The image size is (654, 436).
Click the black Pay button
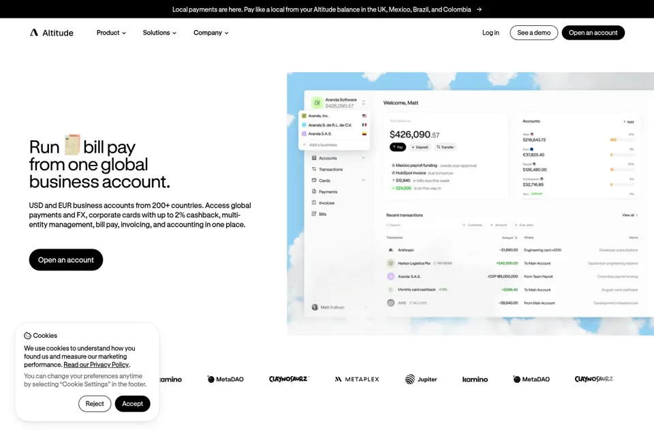tap(397, 147)
